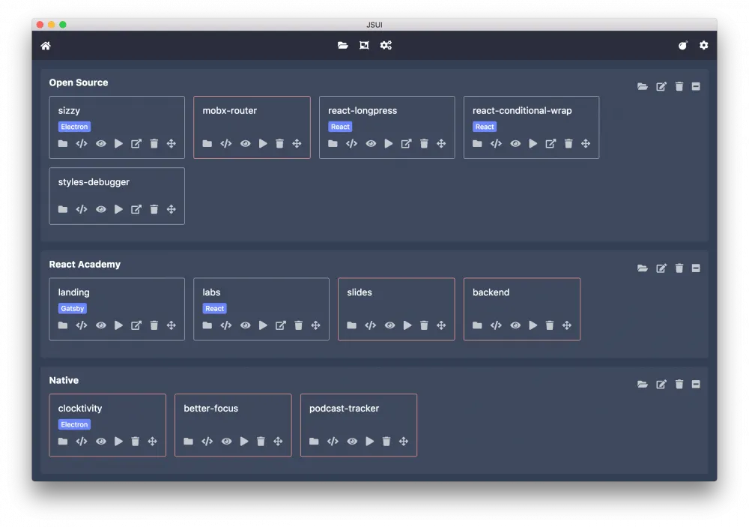The height and width of the screenshot is (527, 749).
Task: Run the mobx-router project with play icon
Action: coord(263,144)
